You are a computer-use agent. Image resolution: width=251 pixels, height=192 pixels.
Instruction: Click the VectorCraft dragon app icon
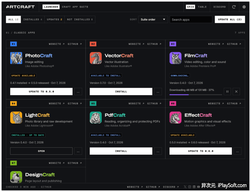96,58
